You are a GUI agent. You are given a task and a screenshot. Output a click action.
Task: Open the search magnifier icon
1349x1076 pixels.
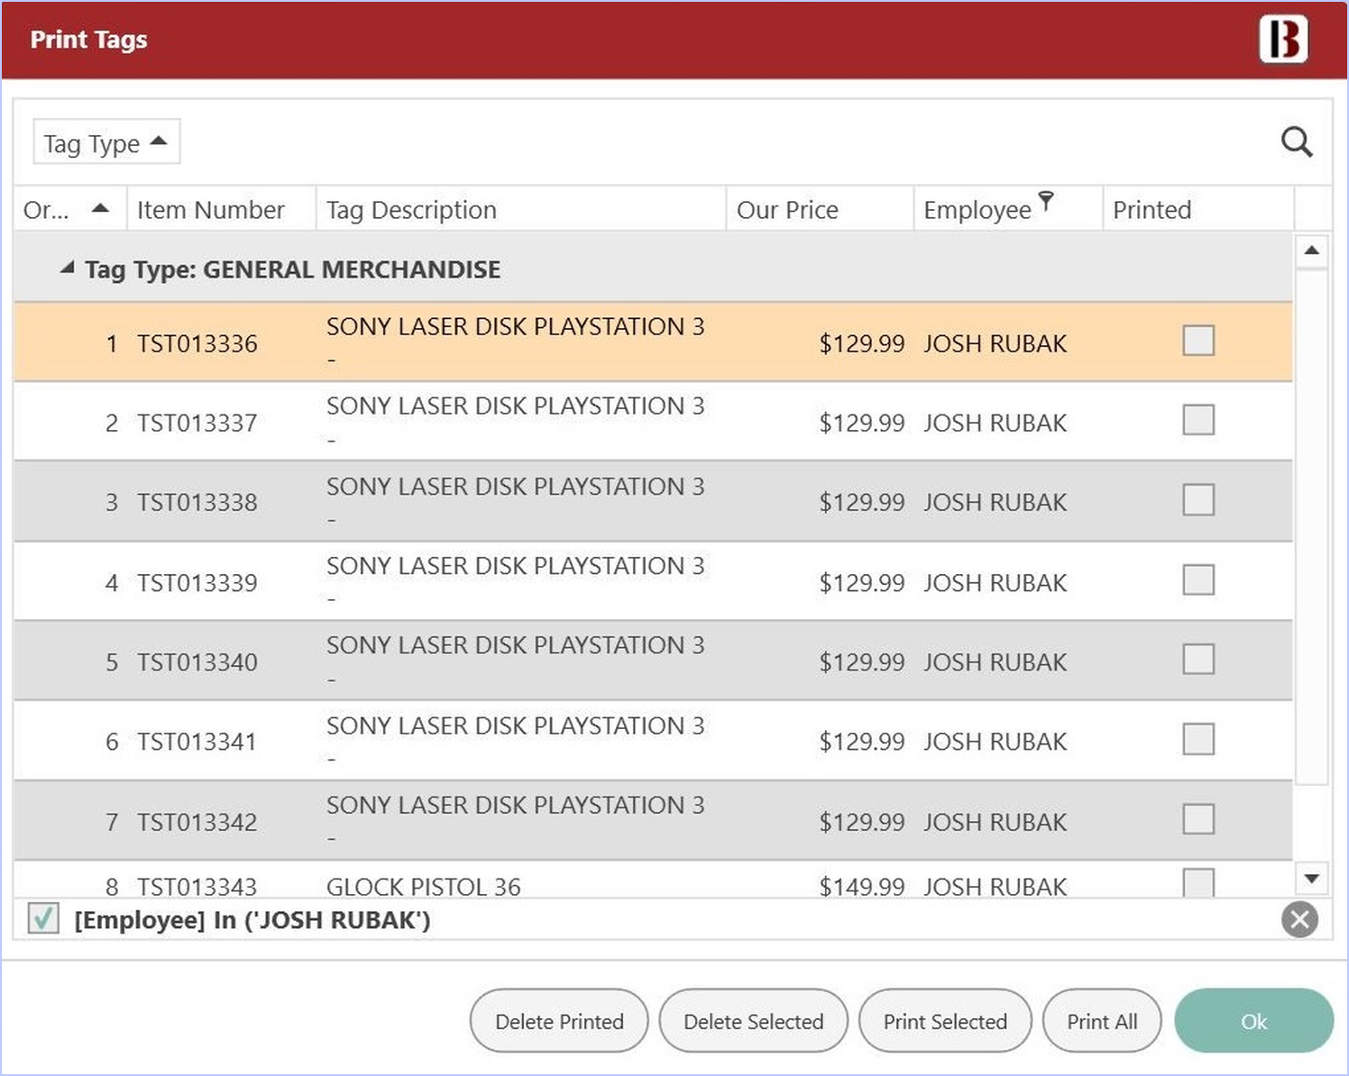[1297, 142]
